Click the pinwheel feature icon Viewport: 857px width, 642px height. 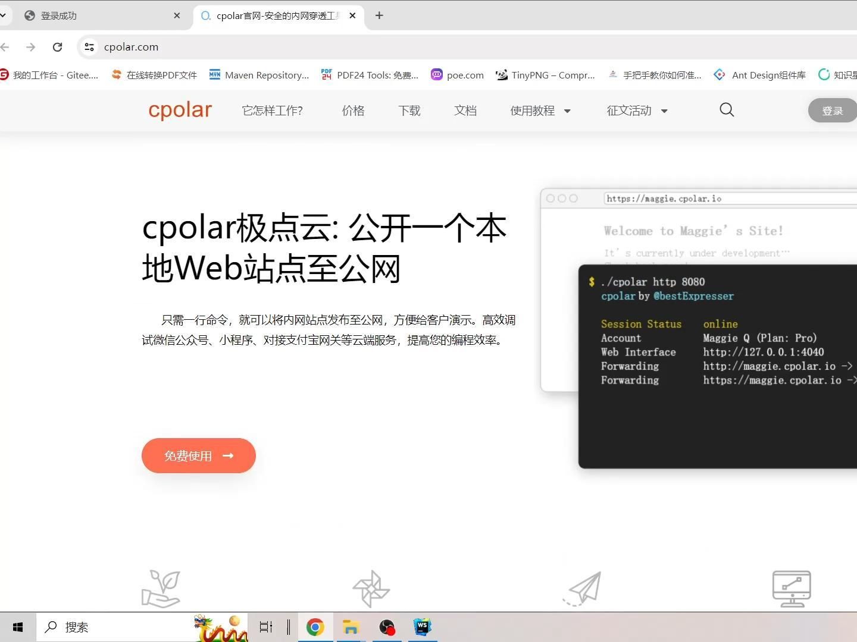371,588
